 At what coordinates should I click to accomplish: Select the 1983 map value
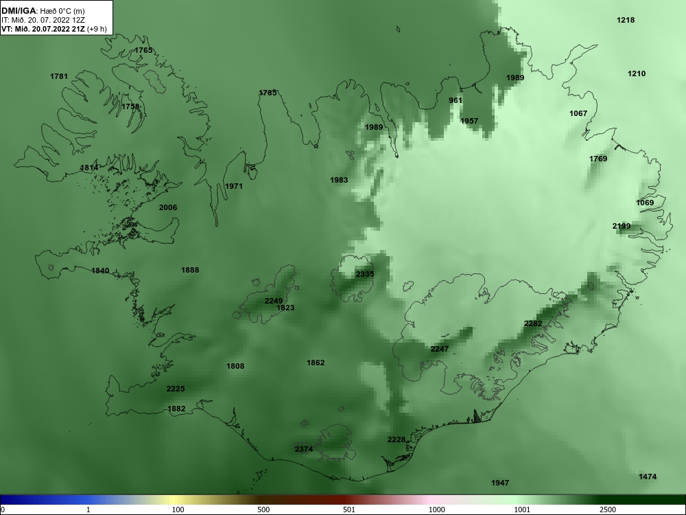pyautogui.click(x=339, y=180)
